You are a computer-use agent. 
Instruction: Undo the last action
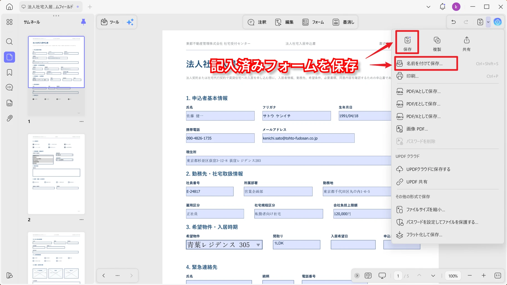[x=454, y=22]
